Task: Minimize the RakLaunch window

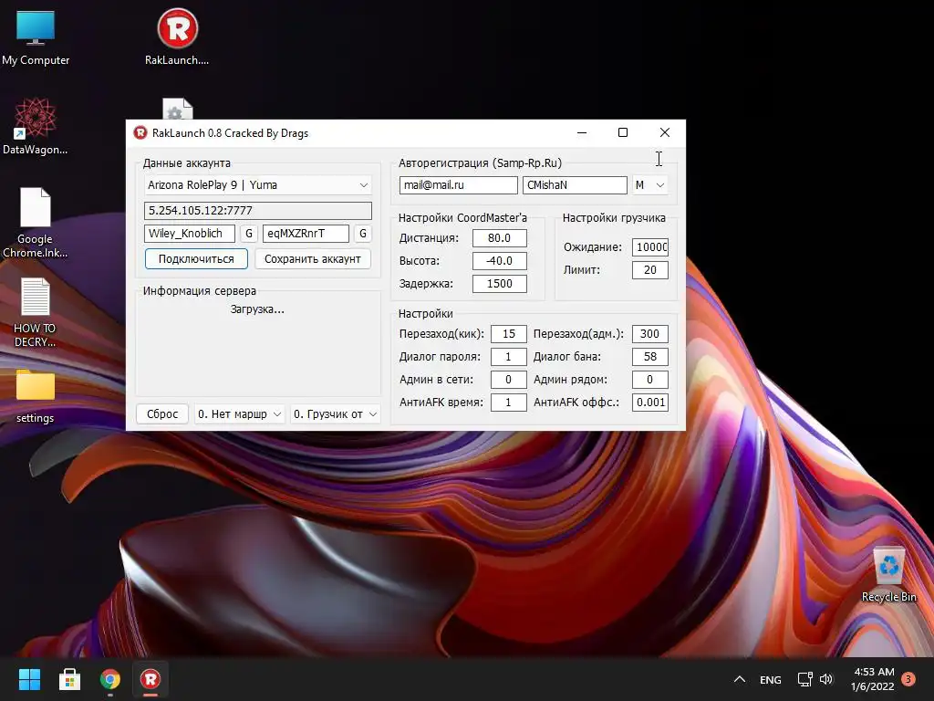Action: pos(582,132)
